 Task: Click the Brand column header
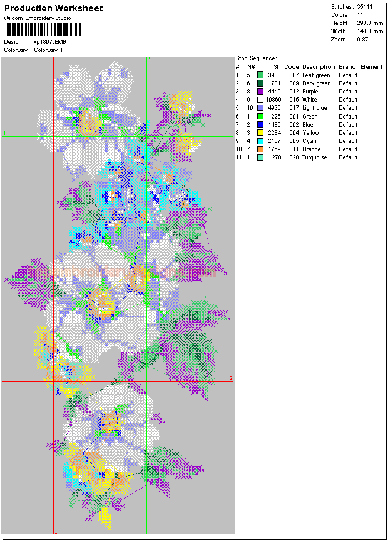(x=347, y=67)
